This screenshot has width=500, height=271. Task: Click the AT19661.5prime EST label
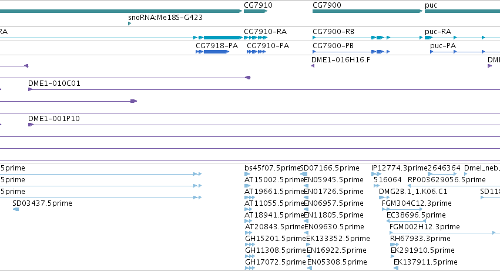pos(274,192)
